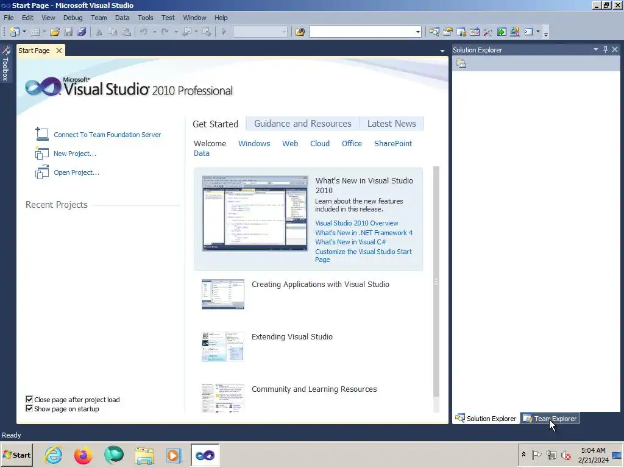The height and width of the screenshot is (468, 624).
Task: Click the Add New Item toolbar icon
Action: [35, 32]
